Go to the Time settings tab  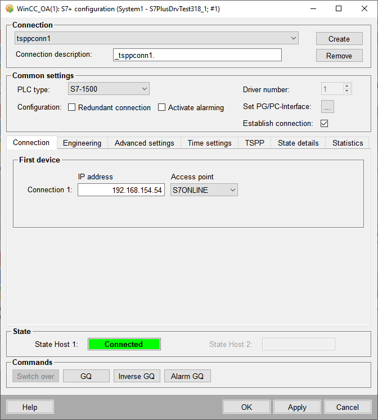(209, 143)
